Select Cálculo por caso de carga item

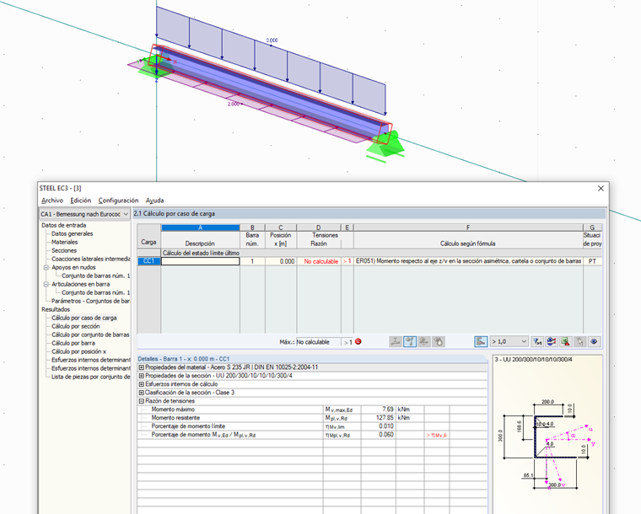click(83, 318)
